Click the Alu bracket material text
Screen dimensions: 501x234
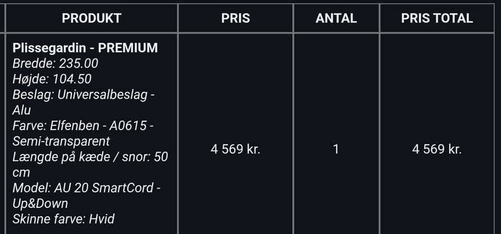21,110
